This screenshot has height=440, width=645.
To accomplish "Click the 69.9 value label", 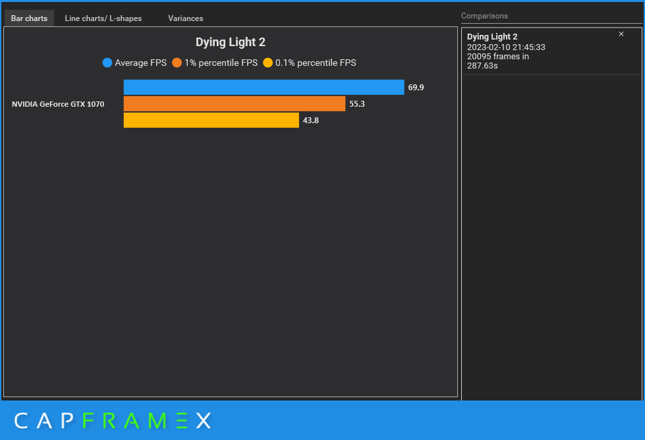I will pos(416,87).
